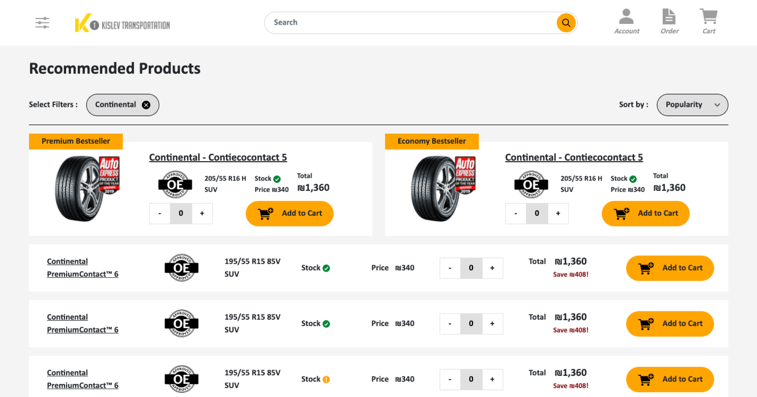
Task: Open the Cart icon in header
Action: 708,21
